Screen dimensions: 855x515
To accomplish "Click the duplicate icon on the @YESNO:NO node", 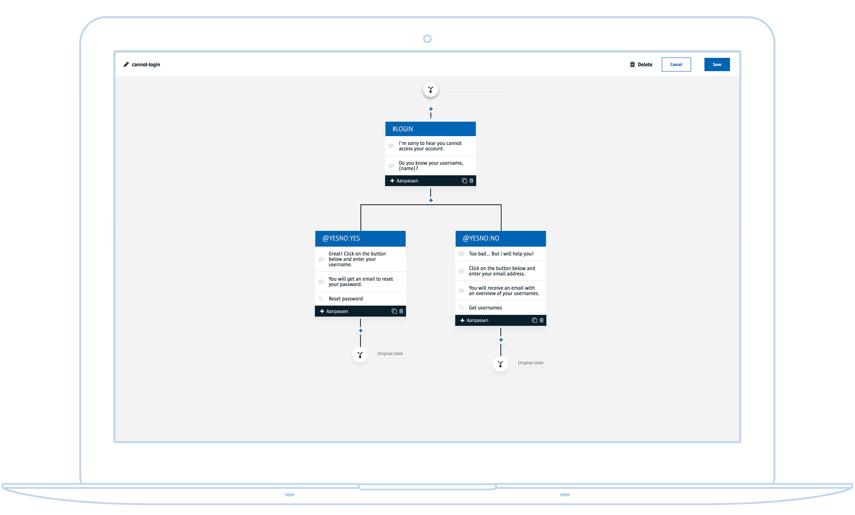I will [534, 320].
